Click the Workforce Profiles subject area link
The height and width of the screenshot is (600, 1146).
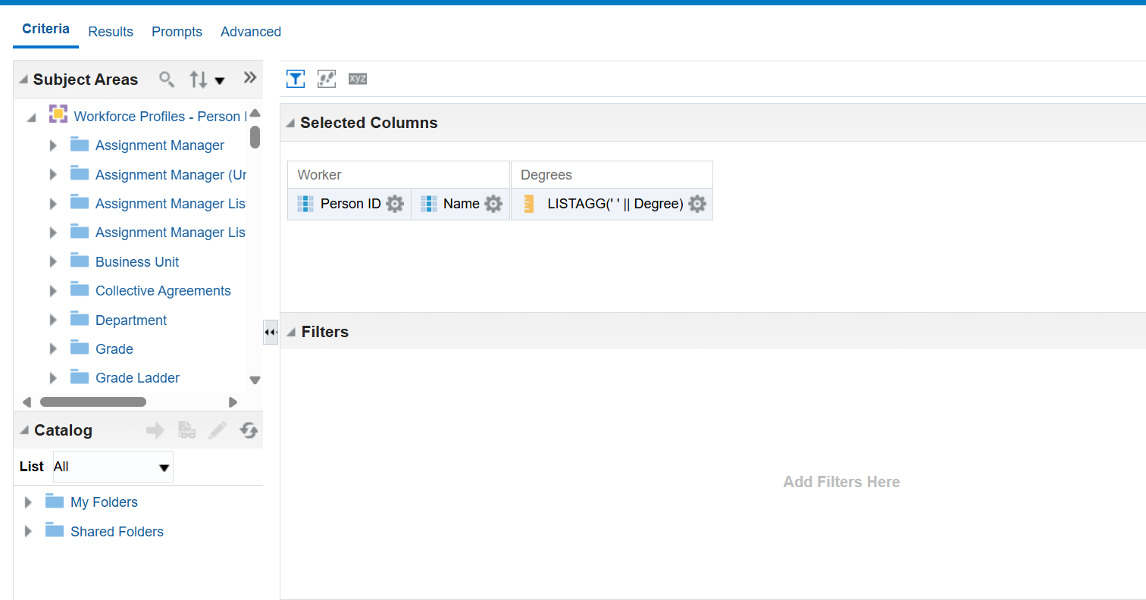click(x=160, y=117)
